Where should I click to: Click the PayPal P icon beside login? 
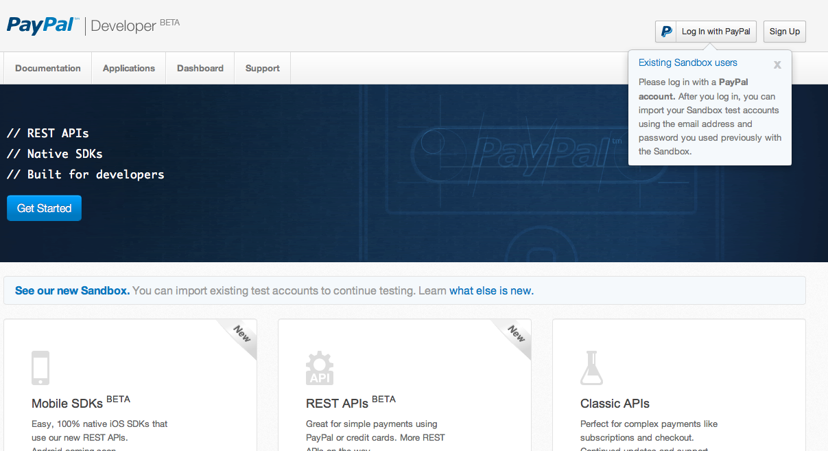665,32
